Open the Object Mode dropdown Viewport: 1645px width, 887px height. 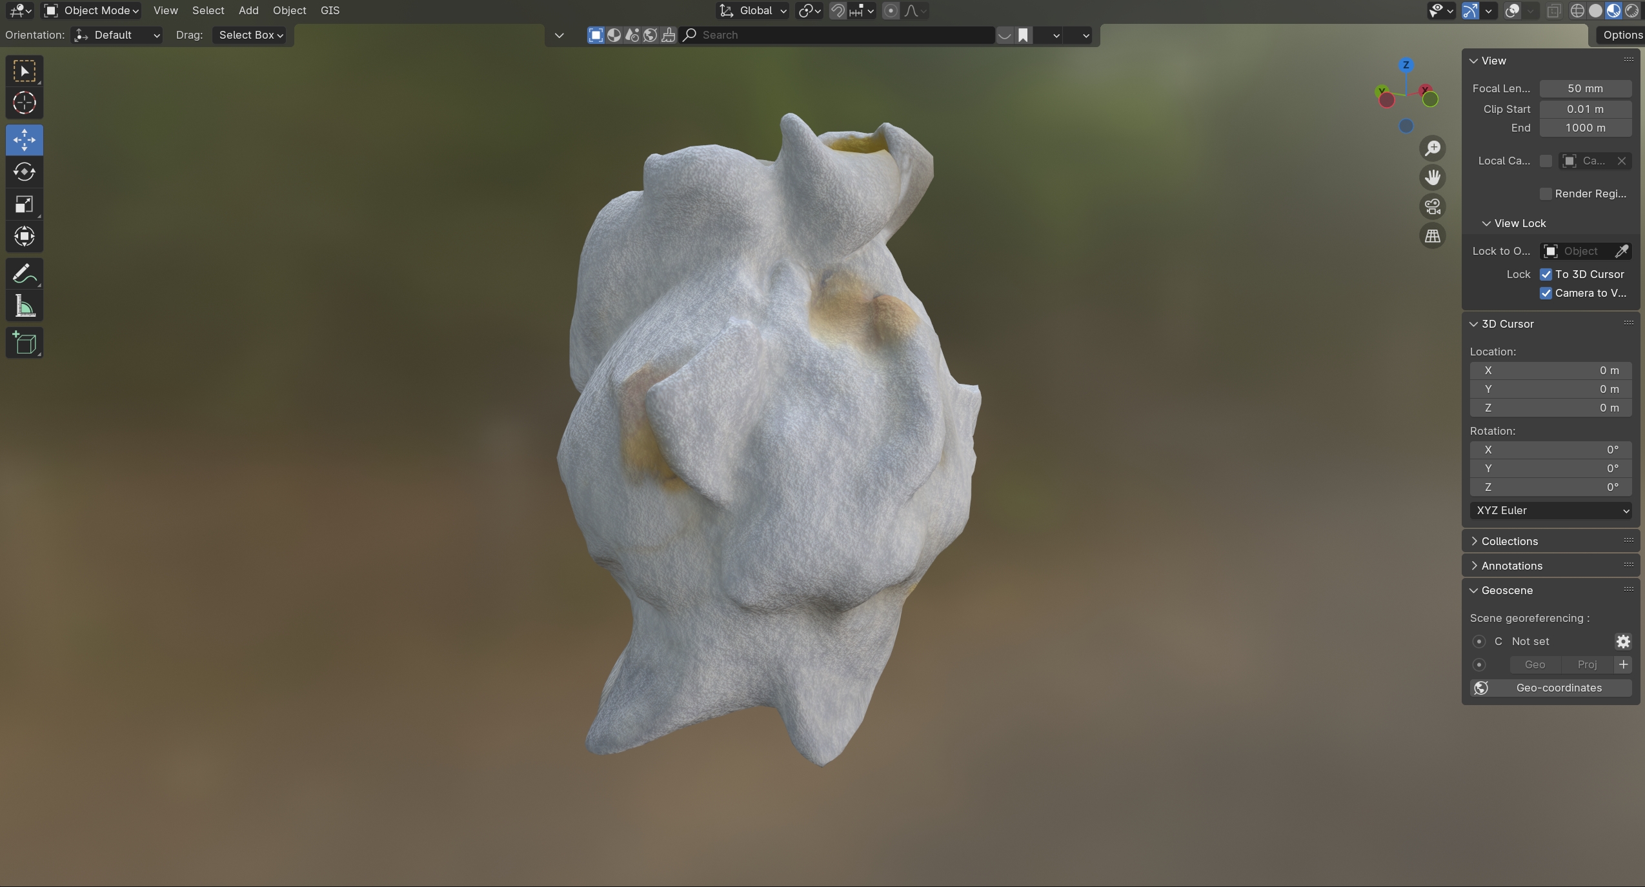(92, 10)
